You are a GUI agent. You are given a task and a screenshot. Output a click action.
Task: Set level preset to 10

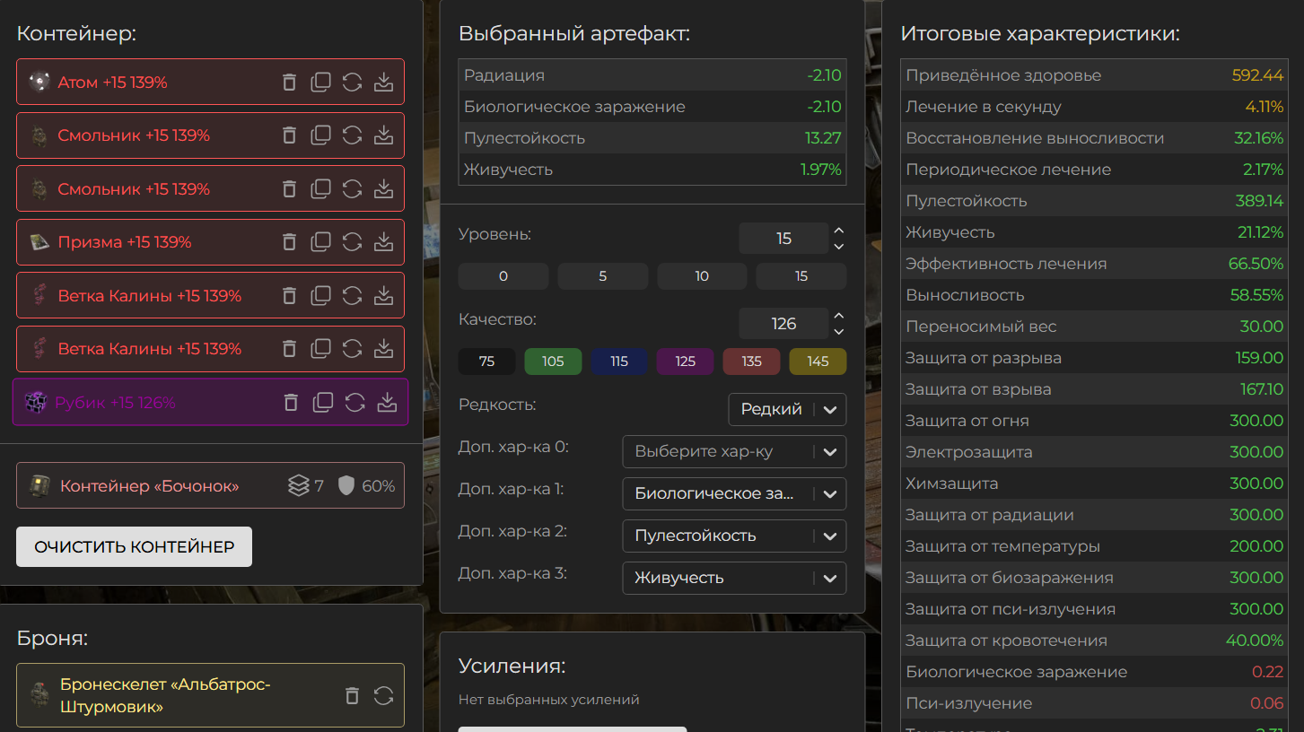click(702, 276)
